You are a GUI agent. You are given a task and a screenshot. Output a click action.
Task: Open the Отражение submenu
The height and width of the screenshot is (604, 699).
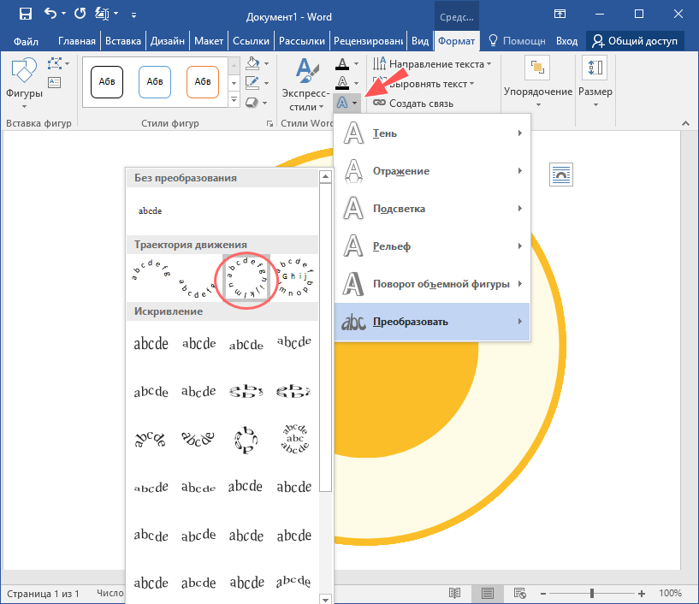[432, 171]
